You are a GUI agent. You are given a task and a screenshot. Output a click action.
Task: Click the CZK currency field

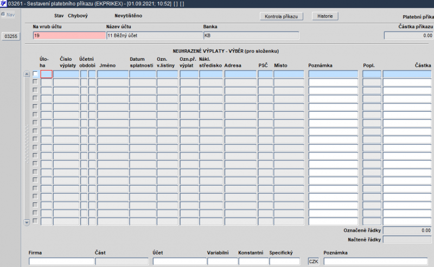[x=314, y=262]
